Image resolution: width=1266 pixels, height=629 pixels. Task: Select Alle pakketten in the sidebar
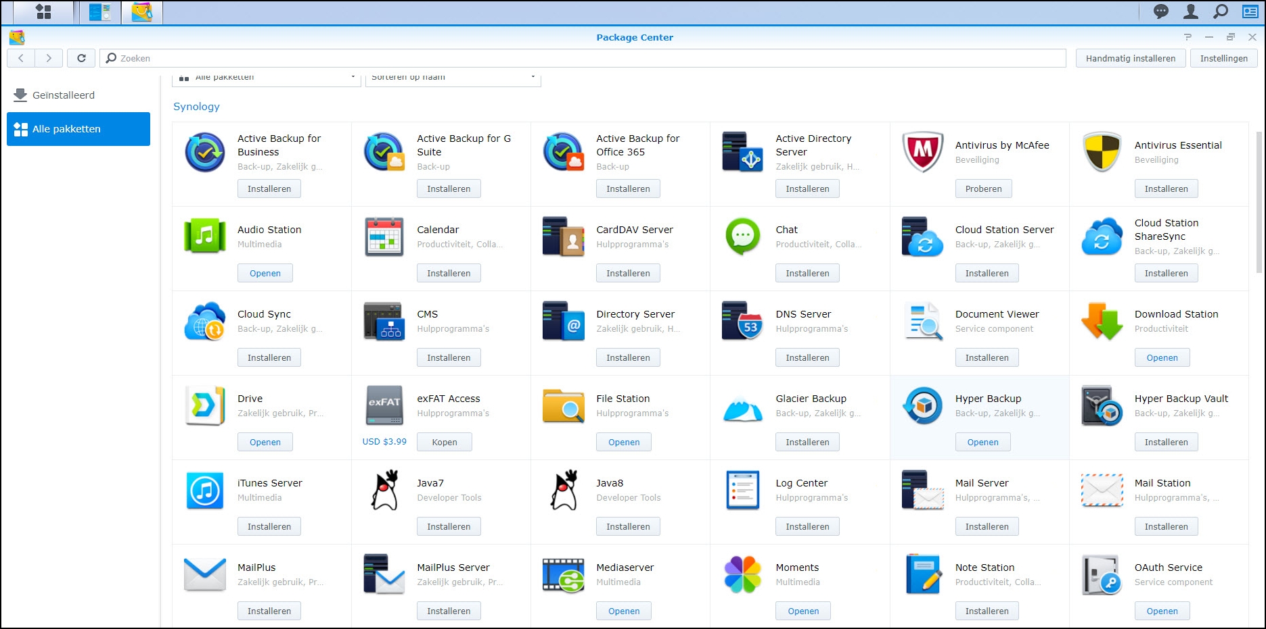click(x=78, y=129)
